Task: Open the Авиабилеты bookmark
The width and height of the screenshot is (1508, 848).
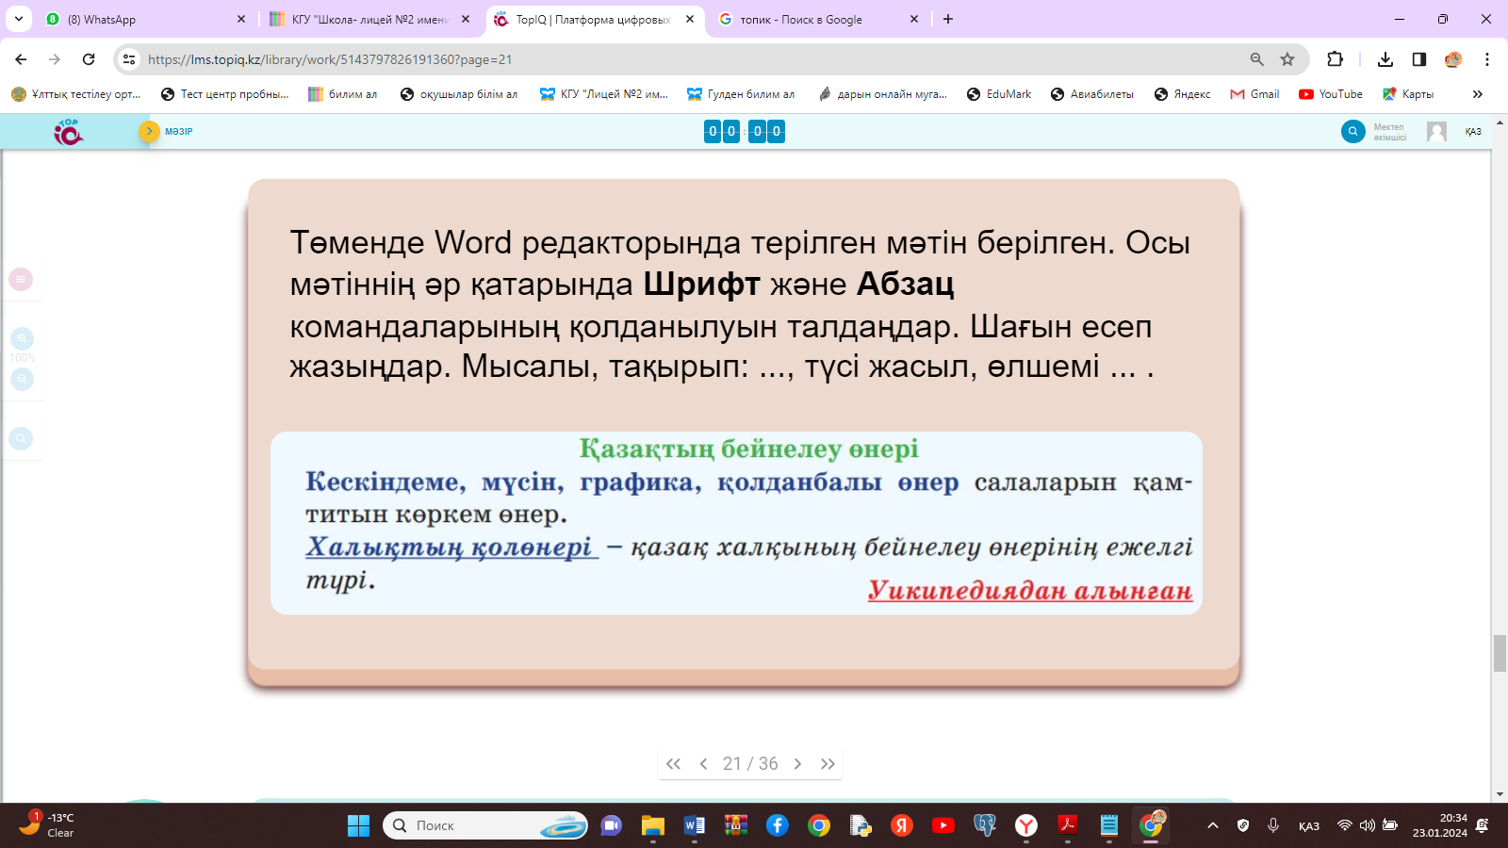Action: tap(1092, 94)
